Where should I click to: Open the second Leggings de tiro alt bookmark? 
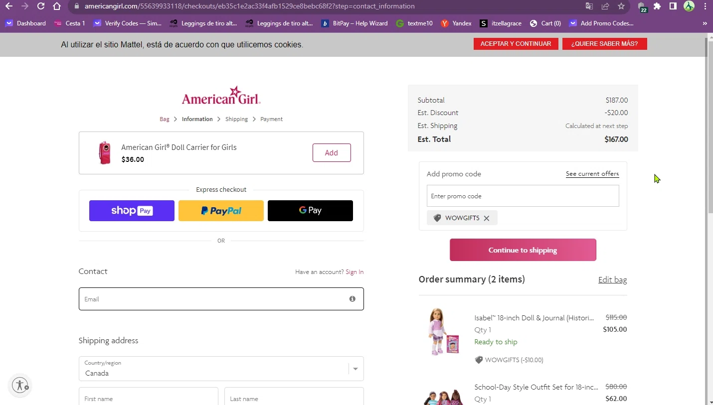click(x=279, y=23)
